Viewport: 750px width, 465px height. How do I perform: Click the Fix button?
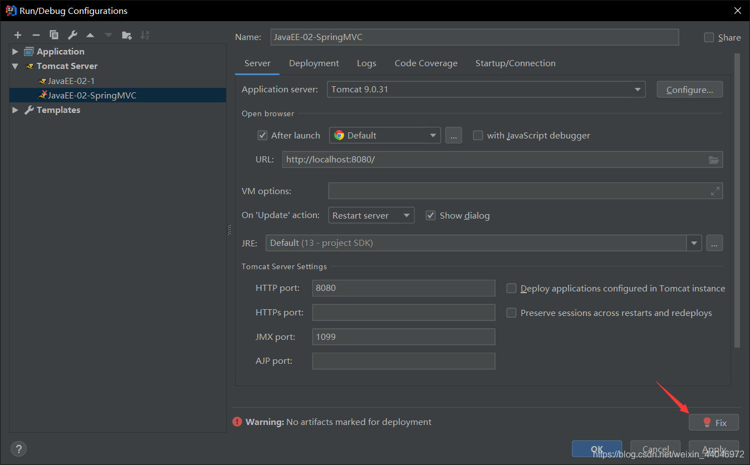tap(714, 423)
